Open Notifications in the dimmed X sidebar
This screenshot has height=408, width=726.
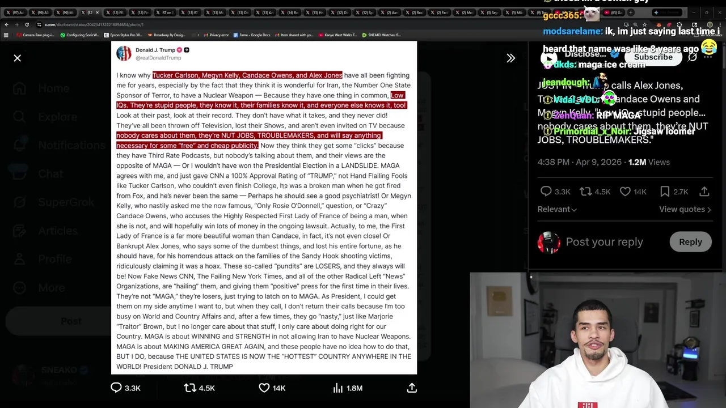click(58, 145)
